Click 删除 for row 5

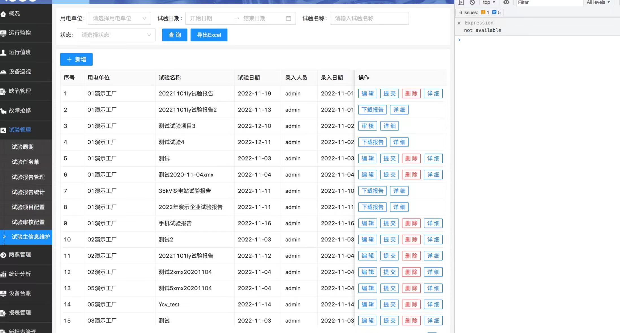click(411, 158)
